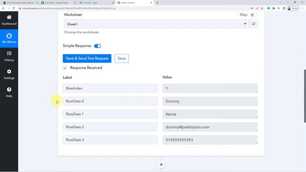Bookmark this page with star icon
306x172 pixels.
click(x=262, y=9)
